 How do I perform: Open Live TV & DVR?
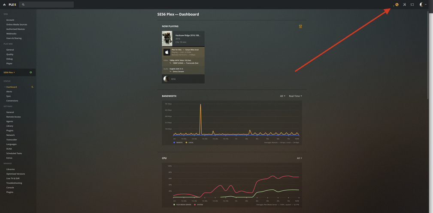pos(13,178)
